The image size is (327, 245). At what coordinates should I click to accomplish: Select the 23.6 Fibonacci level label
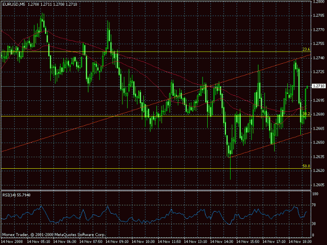pyautogui.click(x=306, y=49)
